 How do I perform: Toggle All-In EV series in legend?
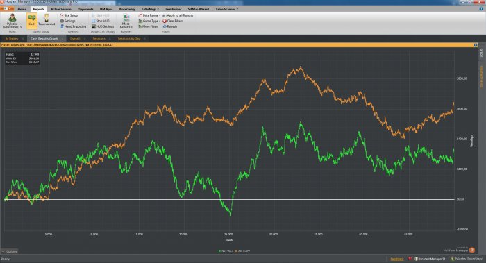tap(242, 251)
